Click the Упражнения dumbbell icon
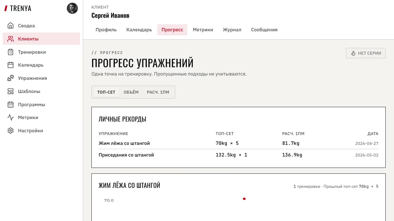 pos(10,78)
